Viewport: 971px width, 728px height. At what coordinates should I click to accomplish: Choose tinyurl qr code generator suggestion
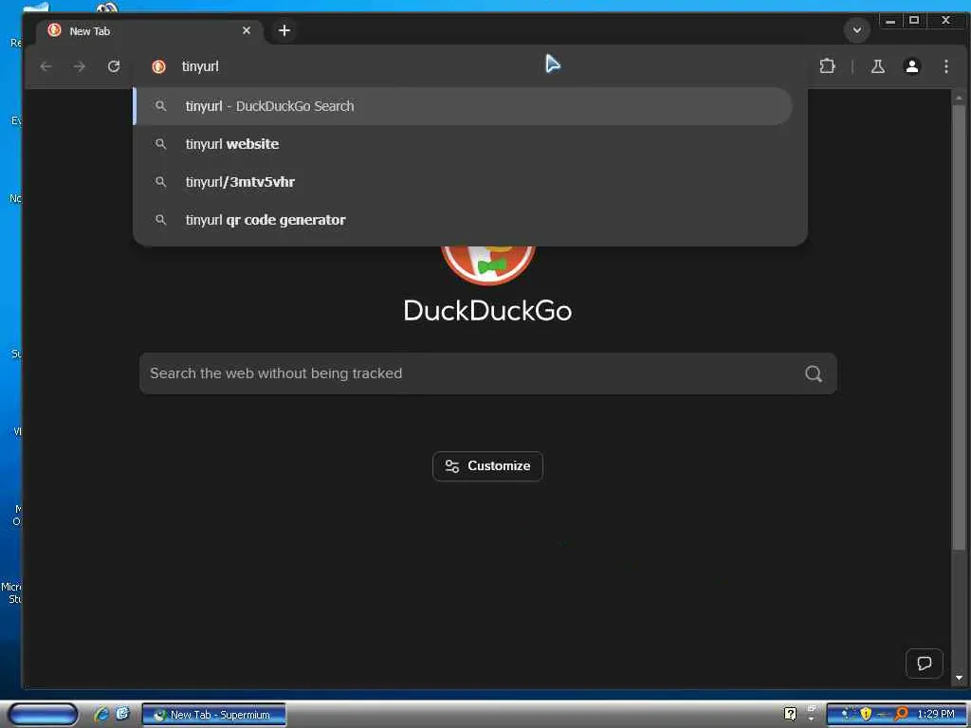[x=463, y=220]
